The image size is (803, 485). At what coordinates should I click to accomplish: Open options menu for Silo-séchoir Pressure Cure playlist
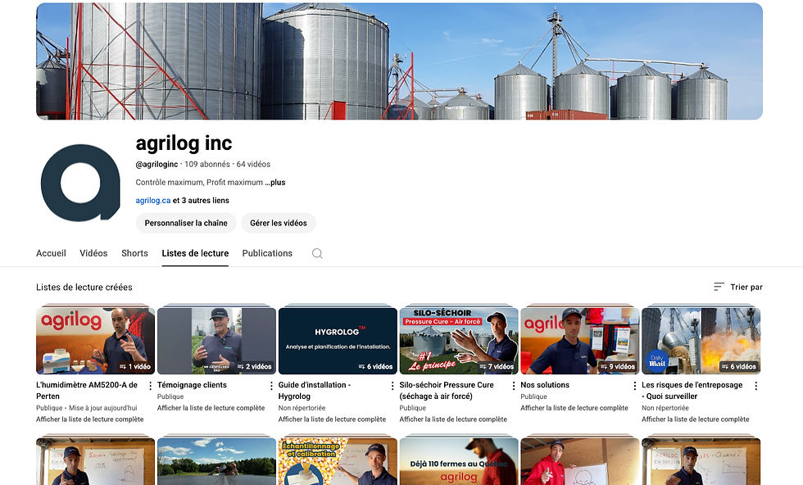(x=514, y=386)
